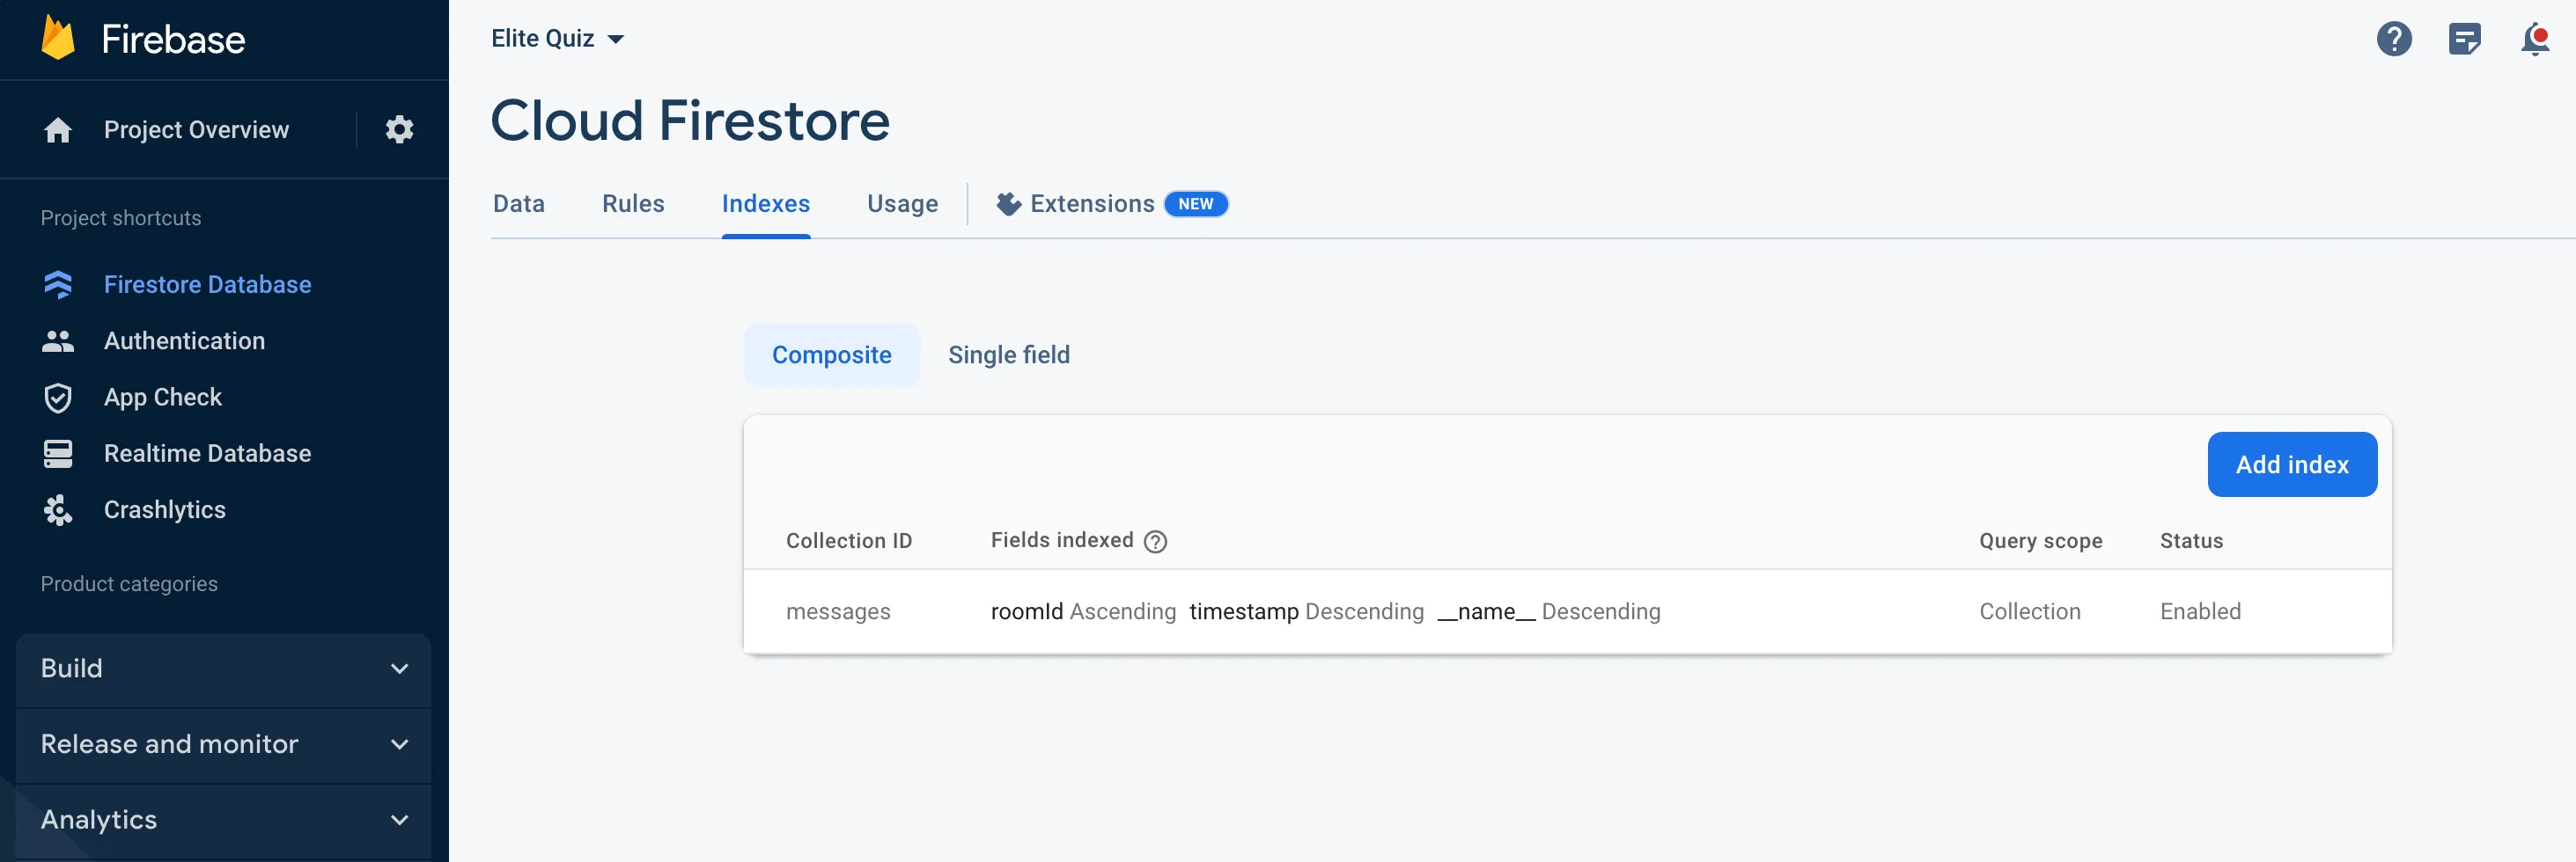Open the help question mark icon

pyautogui.click(x=2393, y=39)
